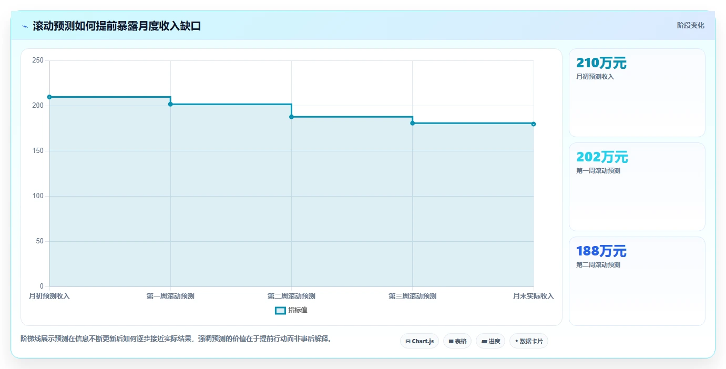The image size is (726, 369).
Task: Click the data point at 第三周滚动预测
Action: 413,123
